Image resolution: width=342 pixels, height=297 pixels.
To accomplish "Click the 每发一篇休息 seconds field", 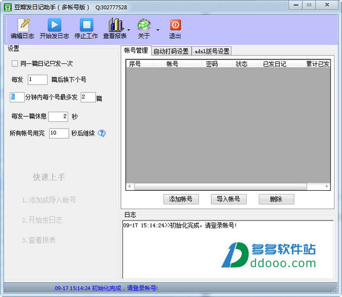I will (58, 117).
